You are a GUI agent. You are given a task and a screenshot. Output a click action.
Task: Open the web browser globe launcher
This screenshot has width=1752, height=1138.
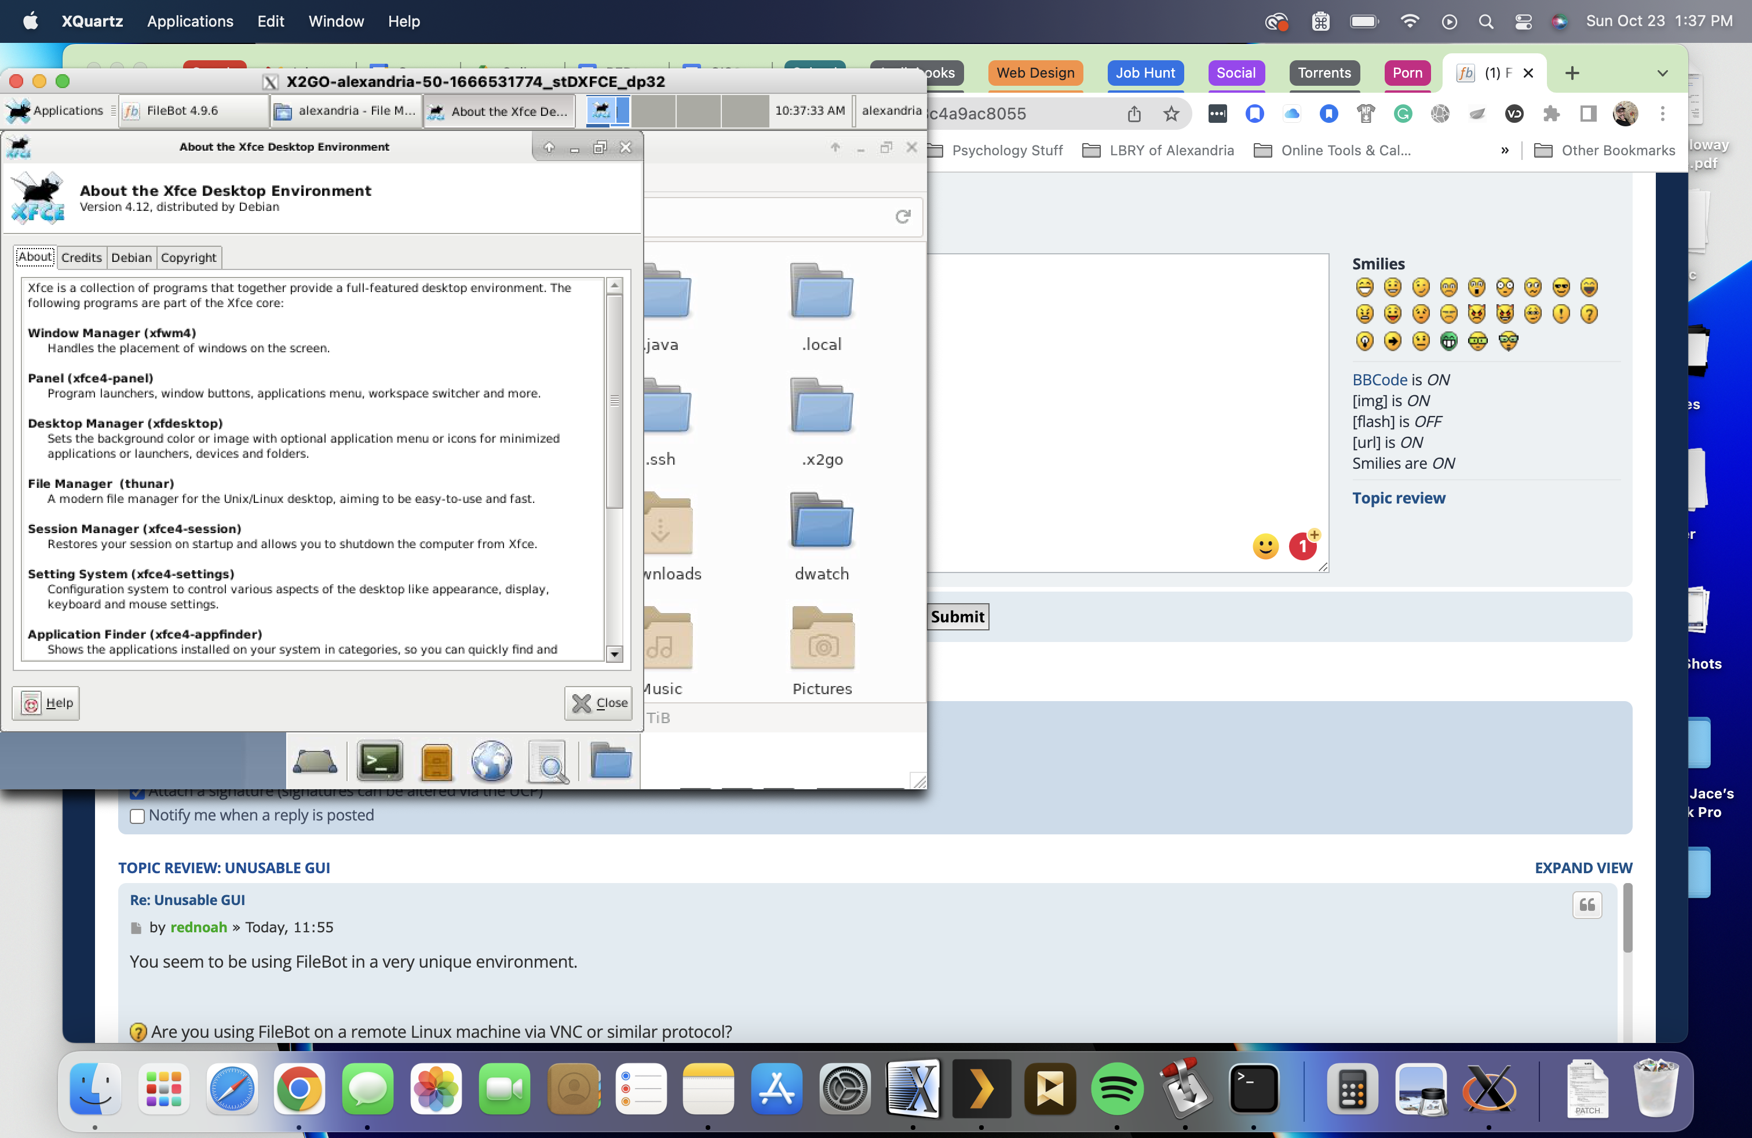pos(492,761)
